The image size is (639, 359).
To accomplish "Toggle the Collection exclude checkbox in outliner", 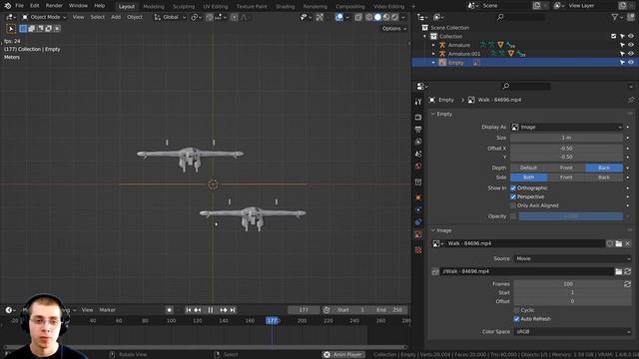I will click(614, 36).
